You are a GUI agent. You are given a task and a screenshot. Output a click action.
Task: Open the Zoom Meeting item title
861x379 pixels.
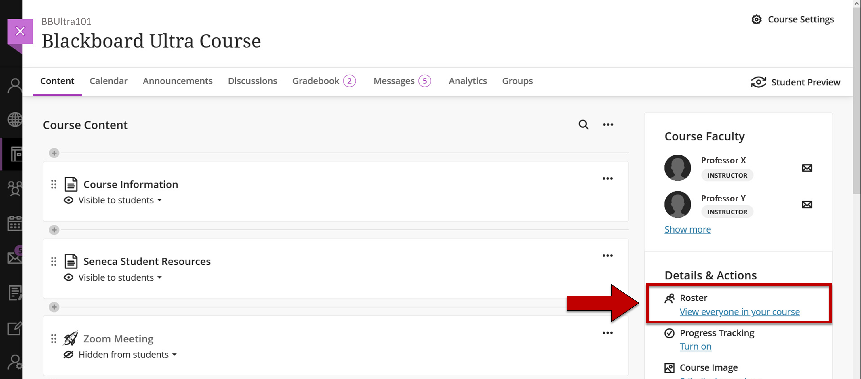coord(118,339)
